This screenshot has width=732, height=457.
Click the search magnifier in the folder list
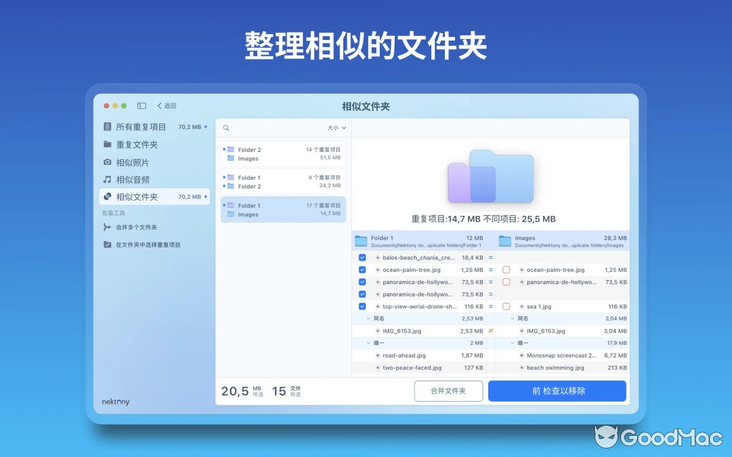coord(226,128)
